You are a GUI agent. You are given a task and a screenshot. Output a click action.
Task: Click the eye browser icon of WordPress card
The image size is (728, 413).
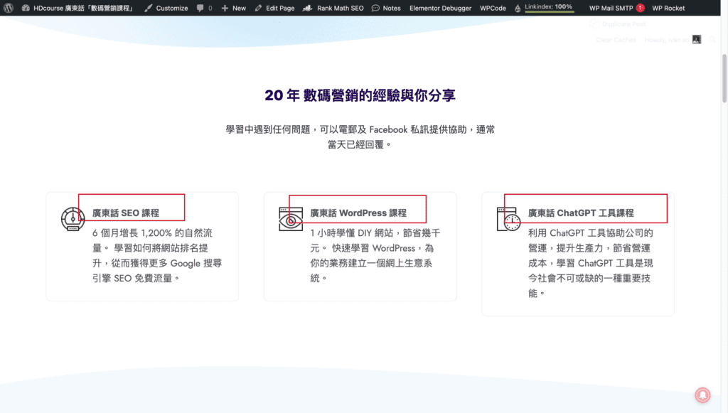(291, 219)
